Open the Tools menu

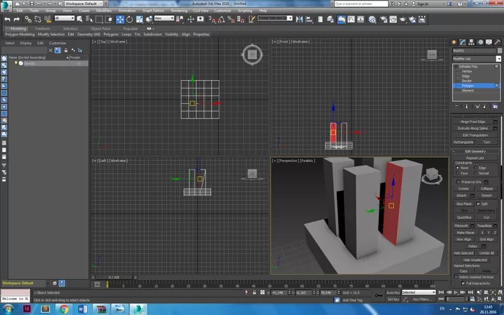point(34,11)
